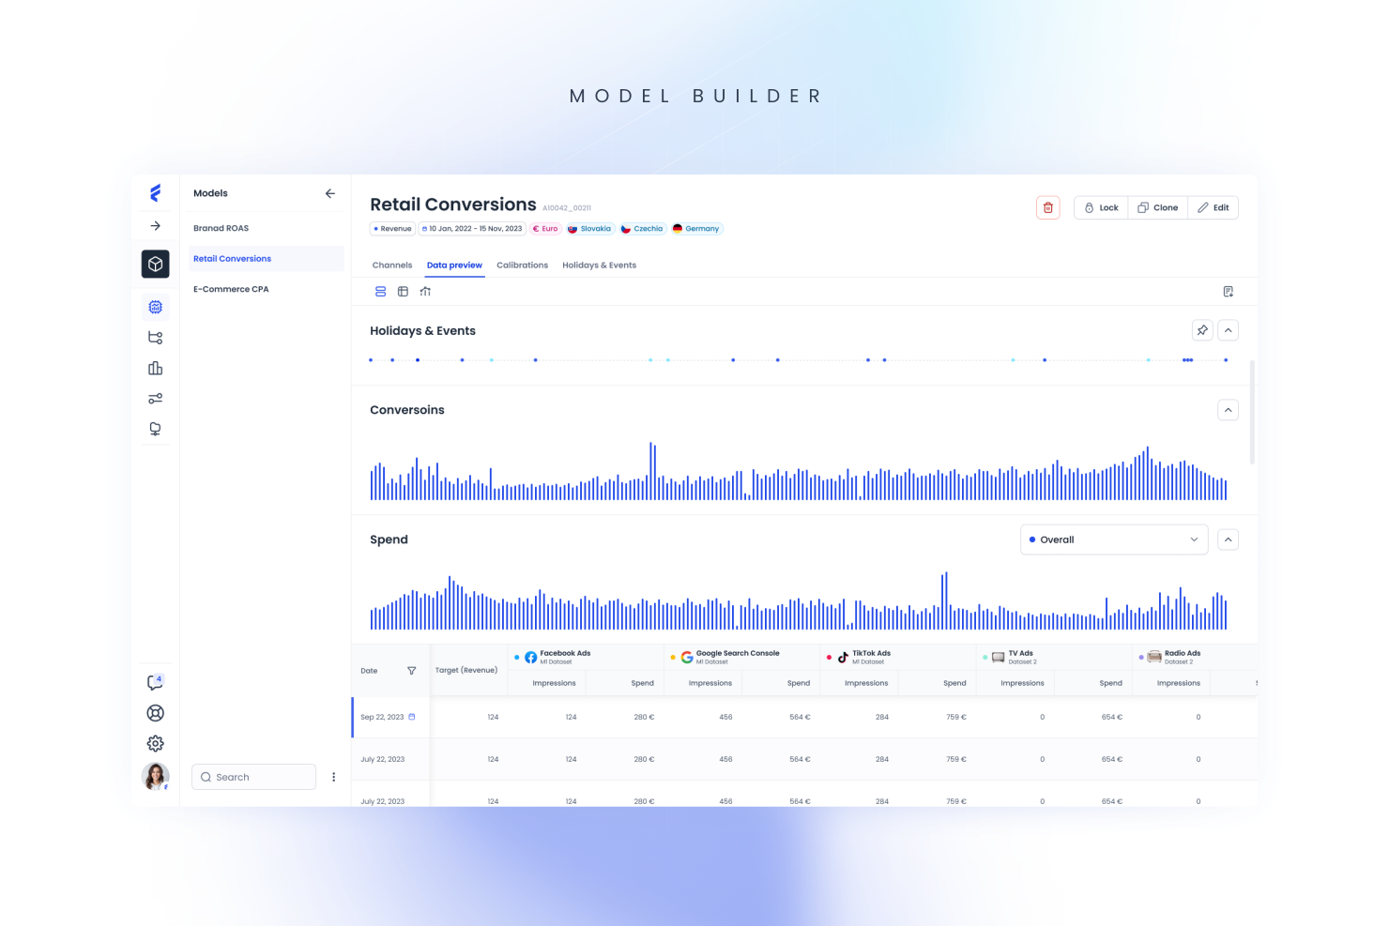Select the Data preview tab

(454, 266)
